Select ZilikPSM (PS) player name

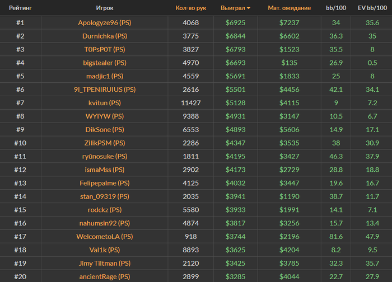[x=104, y=143]
